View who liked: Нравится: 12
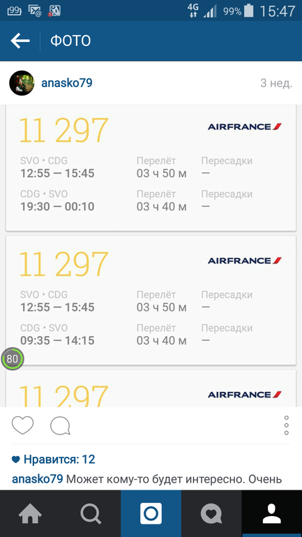302x537 pixels. [54, 460]
